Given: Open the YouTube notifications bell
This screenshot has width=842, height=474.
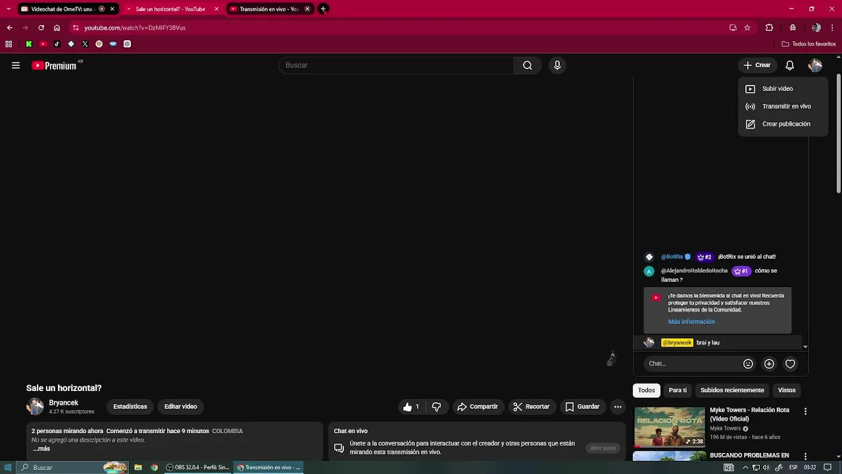Looking at the screenshot, I should (x=790, y=65).
